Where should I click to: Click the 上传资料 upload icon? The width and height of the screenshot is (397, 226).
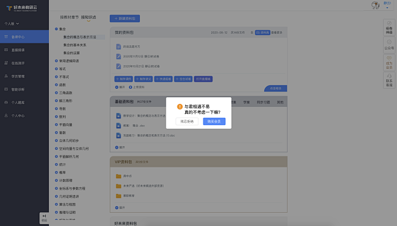tap(130, 87)
